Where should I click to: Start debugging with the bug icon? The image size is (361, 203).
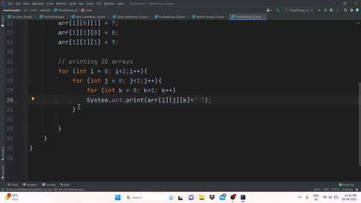325,10
